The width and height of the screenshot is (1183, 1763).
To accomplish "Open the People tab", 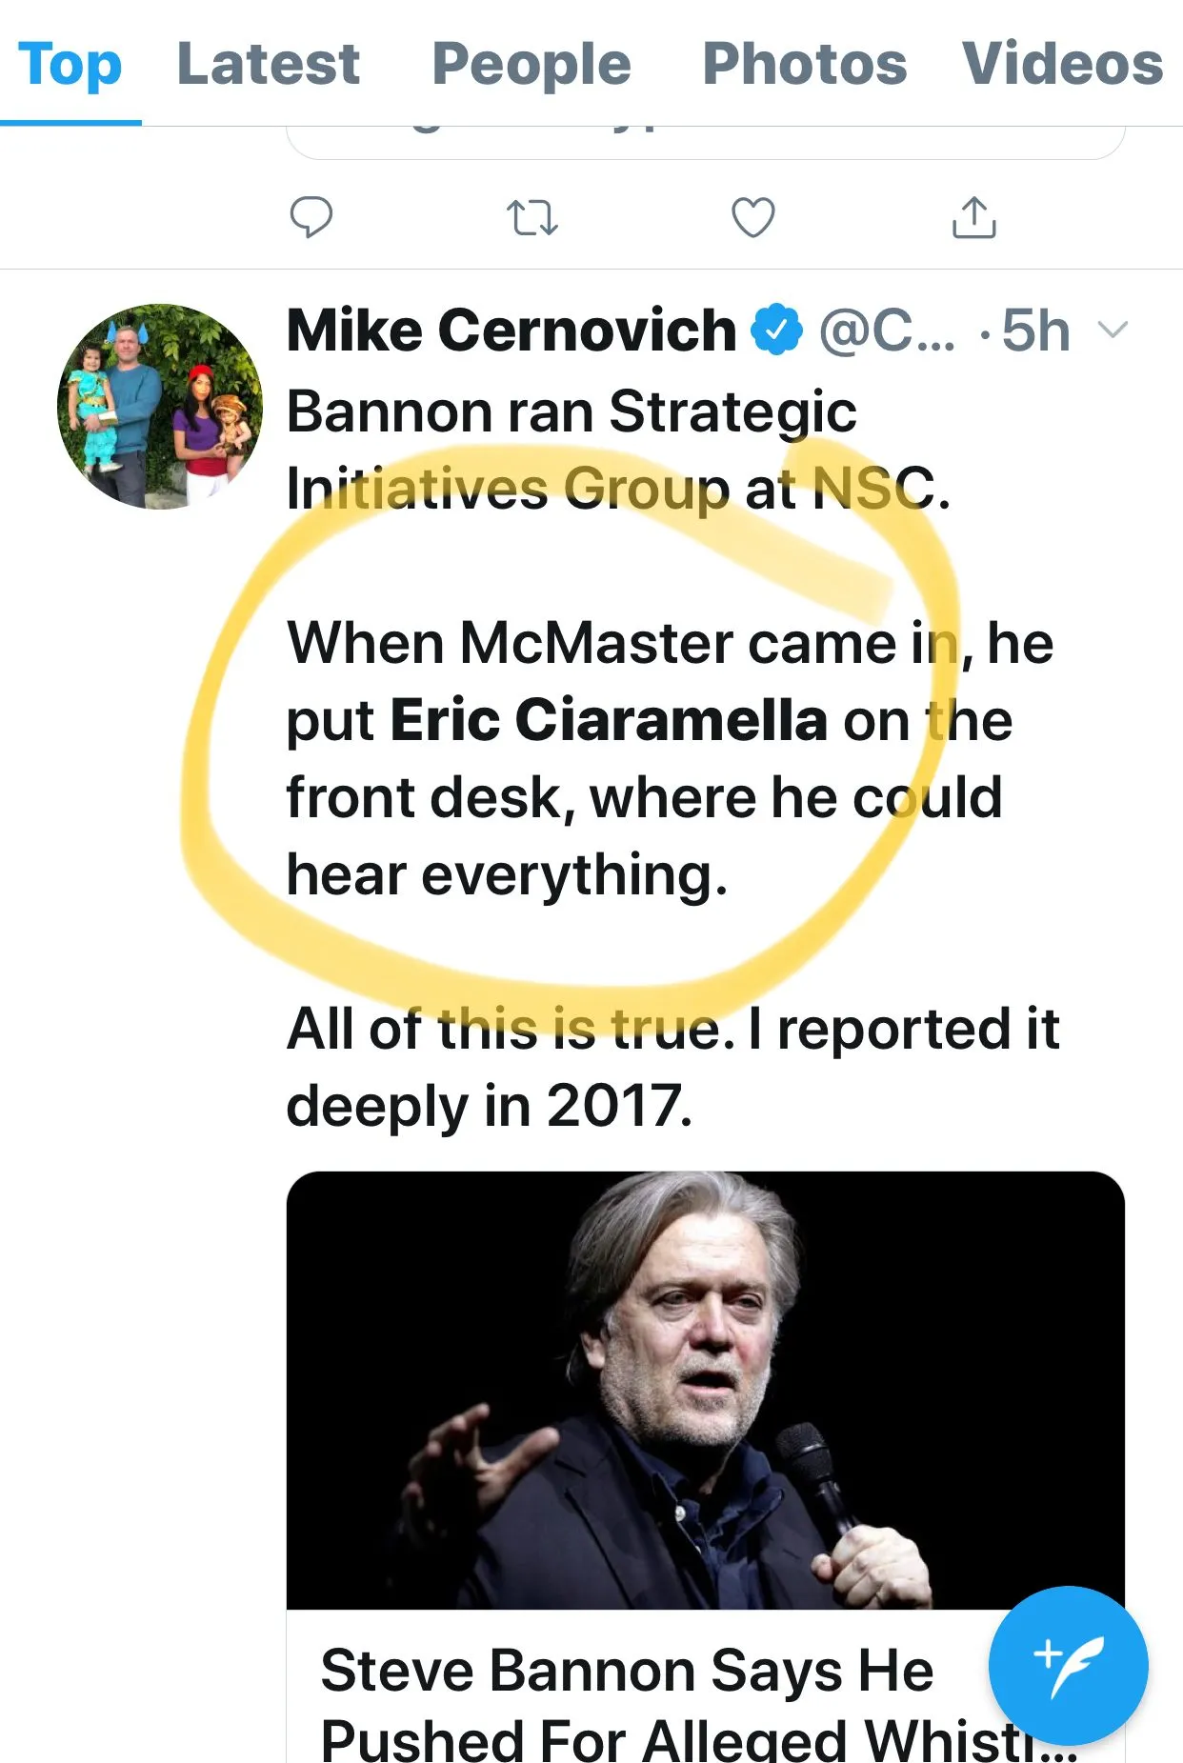I will pos(531,65).
